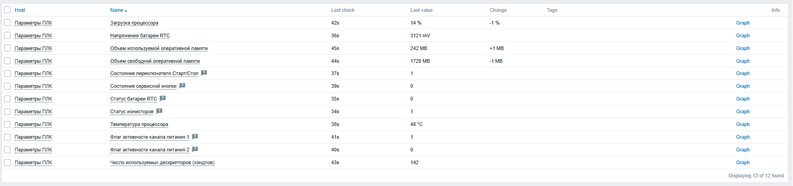
Task: Click help icon beside Состояние сервисной кнопки
Action: [x=182, y=85]
